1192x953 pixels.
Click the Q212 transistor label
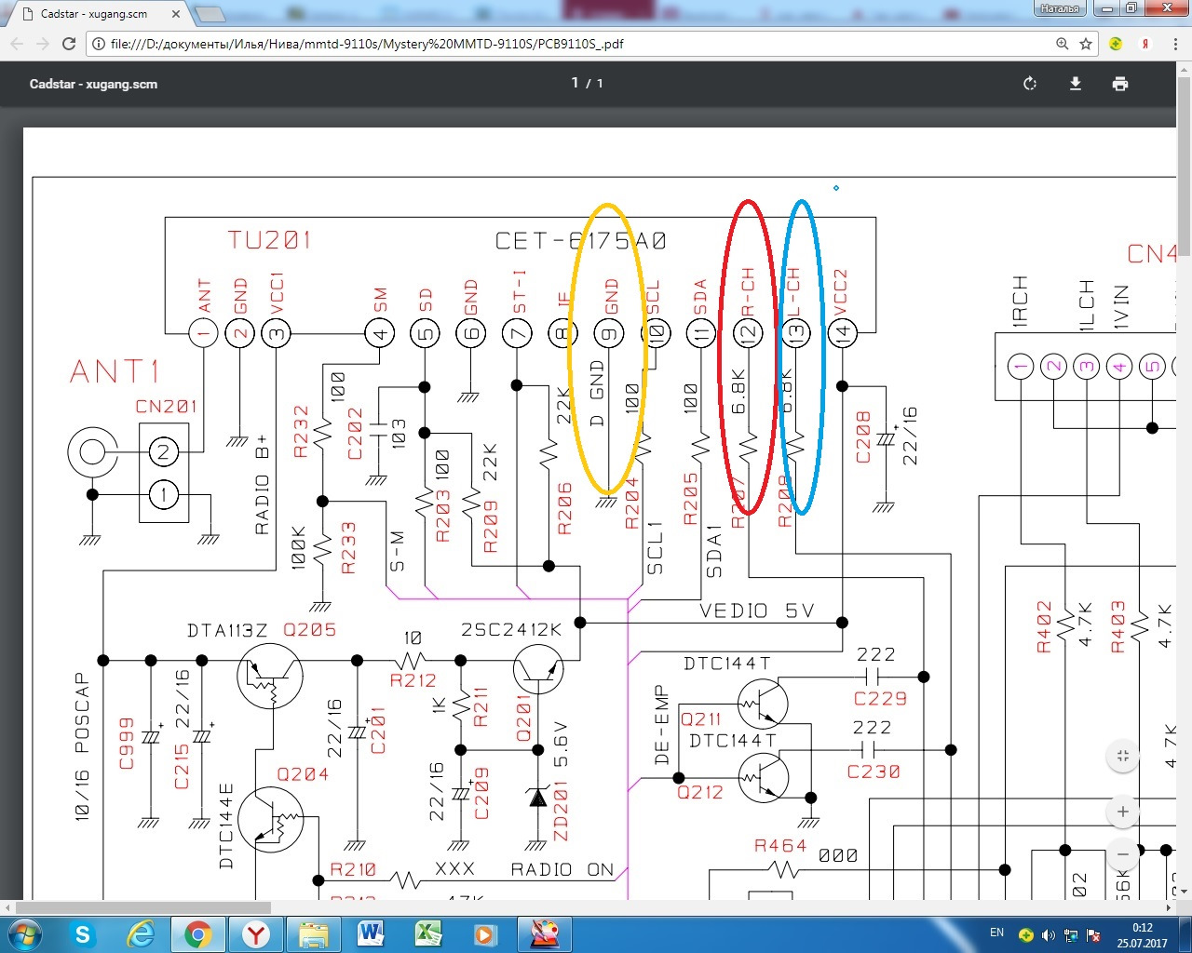pos(700,792)
